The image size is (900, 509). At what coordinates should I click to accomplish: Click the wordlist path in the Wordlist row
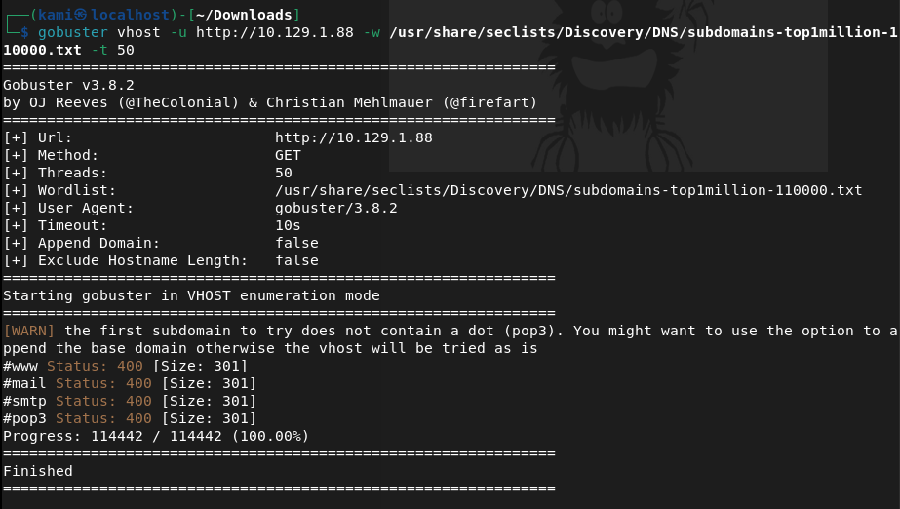(x=568, y=190)
